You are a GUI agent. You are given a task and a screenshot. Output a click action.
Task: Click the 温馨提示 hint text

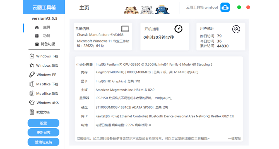[143, 138]
